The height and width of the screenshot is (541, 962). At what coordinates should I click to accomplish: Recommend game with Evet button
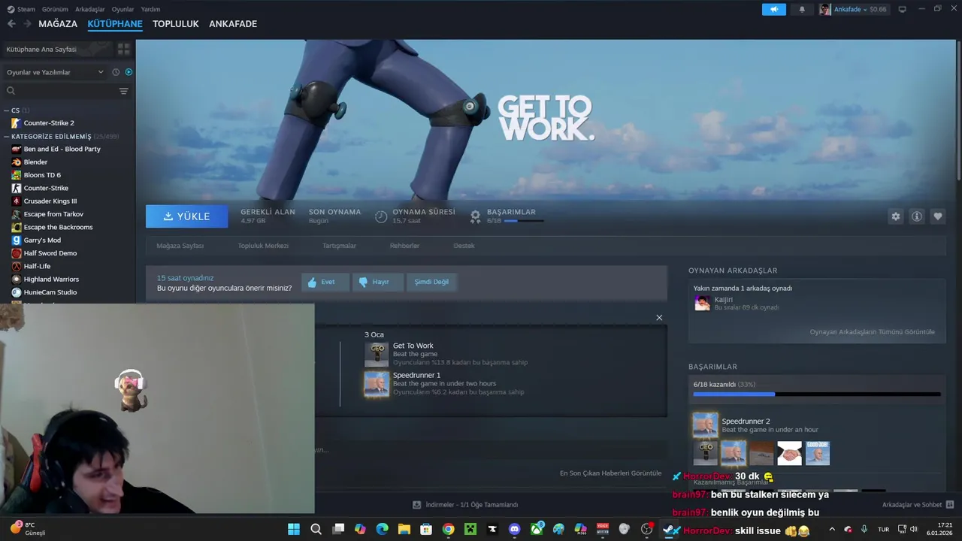click(325, 282)
